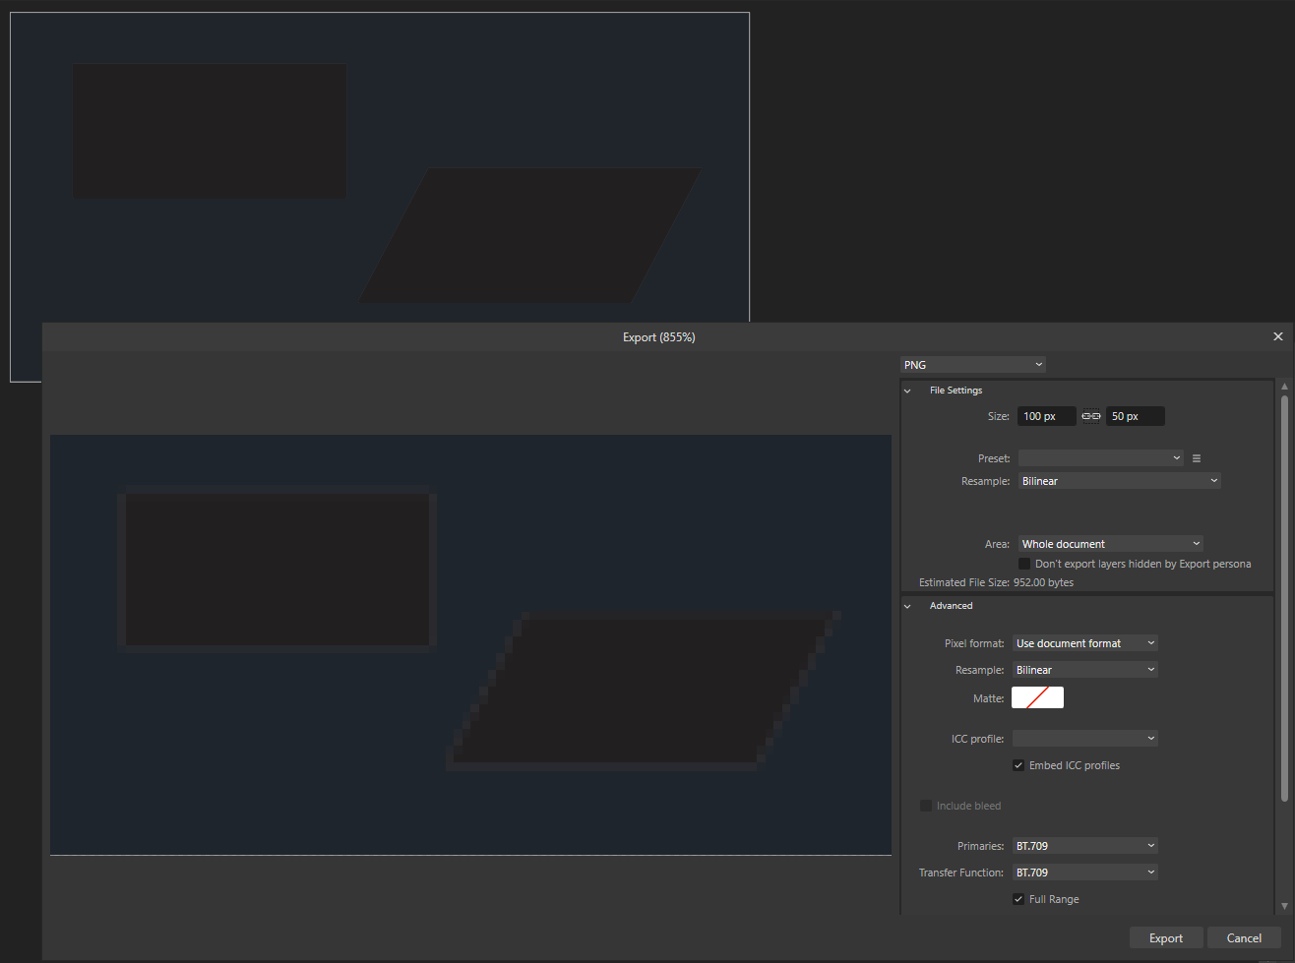Collapse the File Settings section

(x=906, y=390)
